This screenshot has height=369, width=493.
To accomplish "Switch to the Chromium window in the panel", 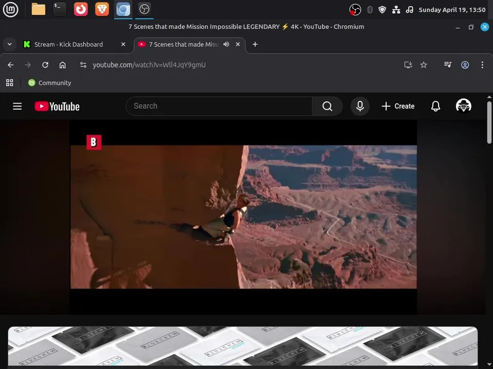I will [x=123, y=9].
